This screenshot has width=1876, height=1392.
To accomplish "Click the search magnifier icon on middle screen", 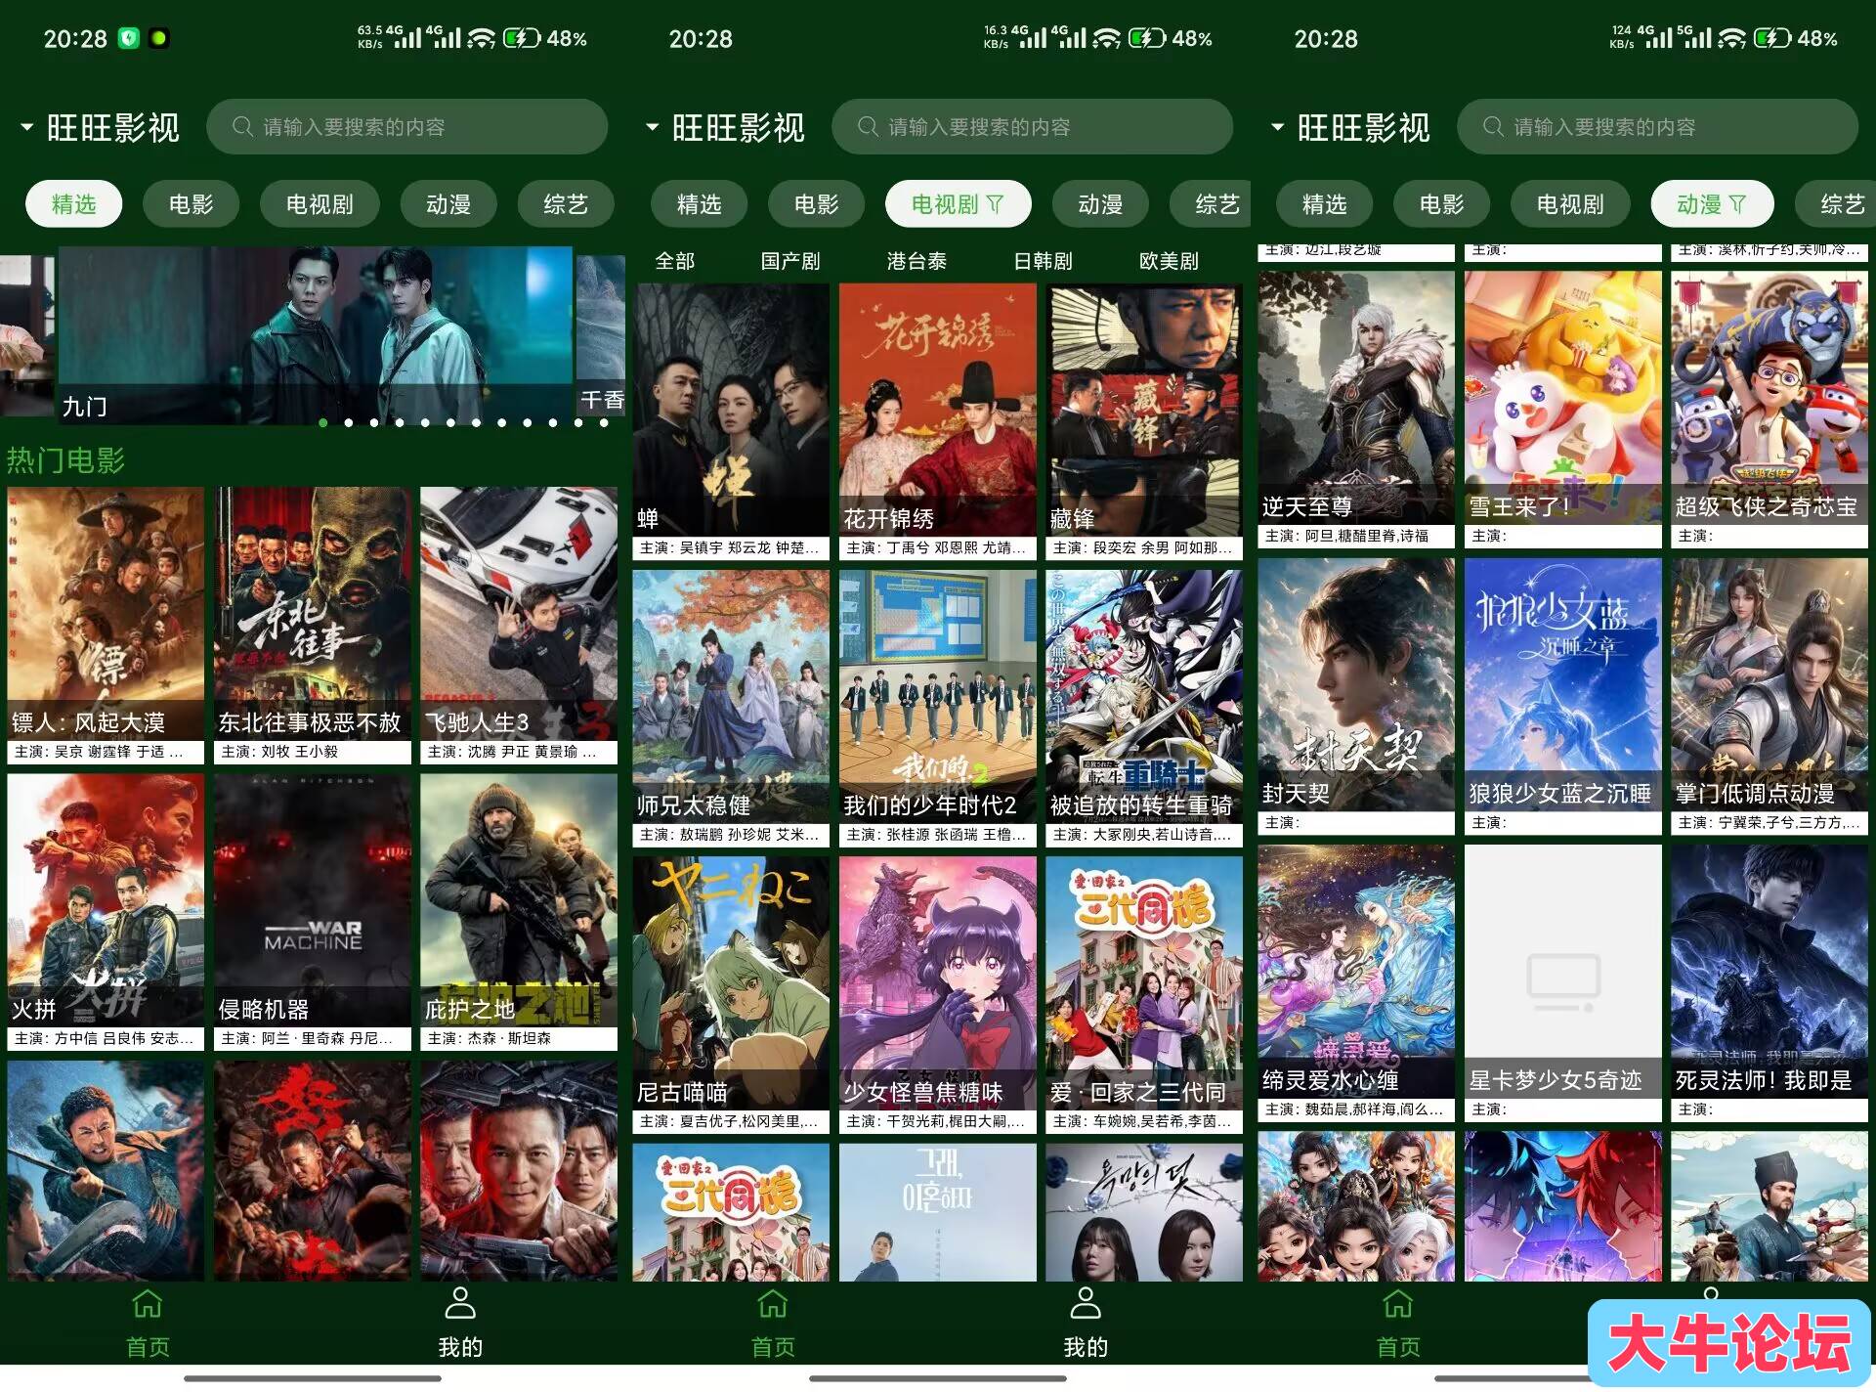I will (868, 127).
